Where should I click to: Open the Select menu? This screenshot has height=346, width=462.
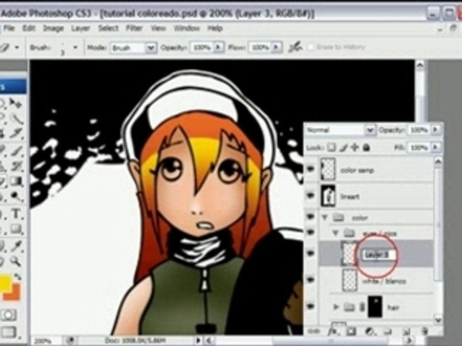point(108,28)
